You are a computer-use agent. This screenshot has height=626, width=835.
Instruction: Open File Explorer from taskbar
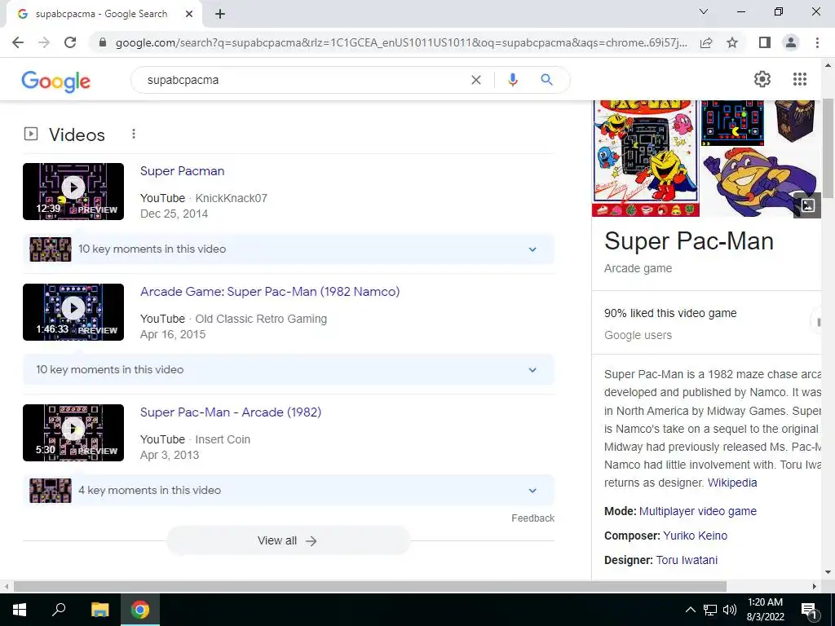99,610
